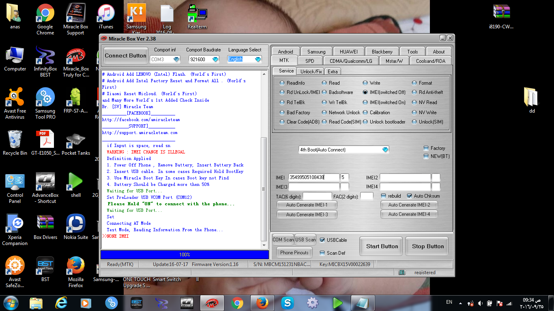Open the shell desktop shortcut
This screenshot has width=554, height=311.
pos(75,185)
